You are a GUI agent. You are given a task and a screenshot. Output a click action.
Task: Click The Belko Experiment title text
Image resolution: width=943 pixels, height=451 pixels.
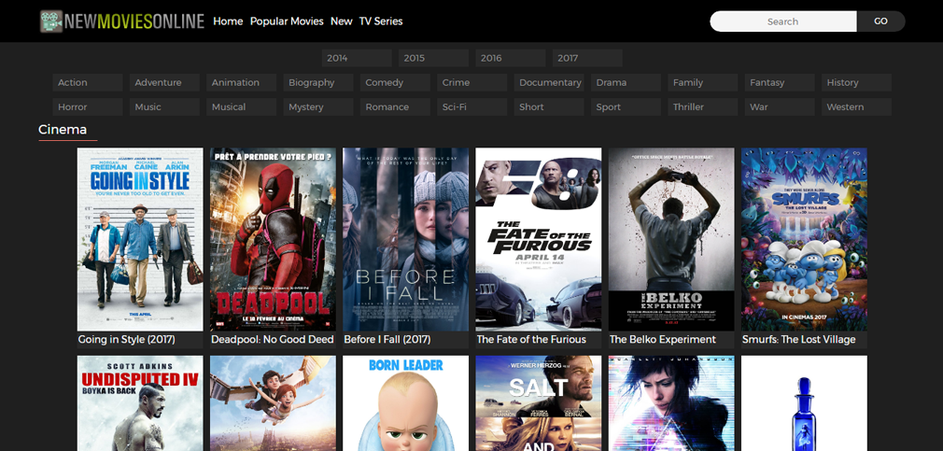coord(663,340)
